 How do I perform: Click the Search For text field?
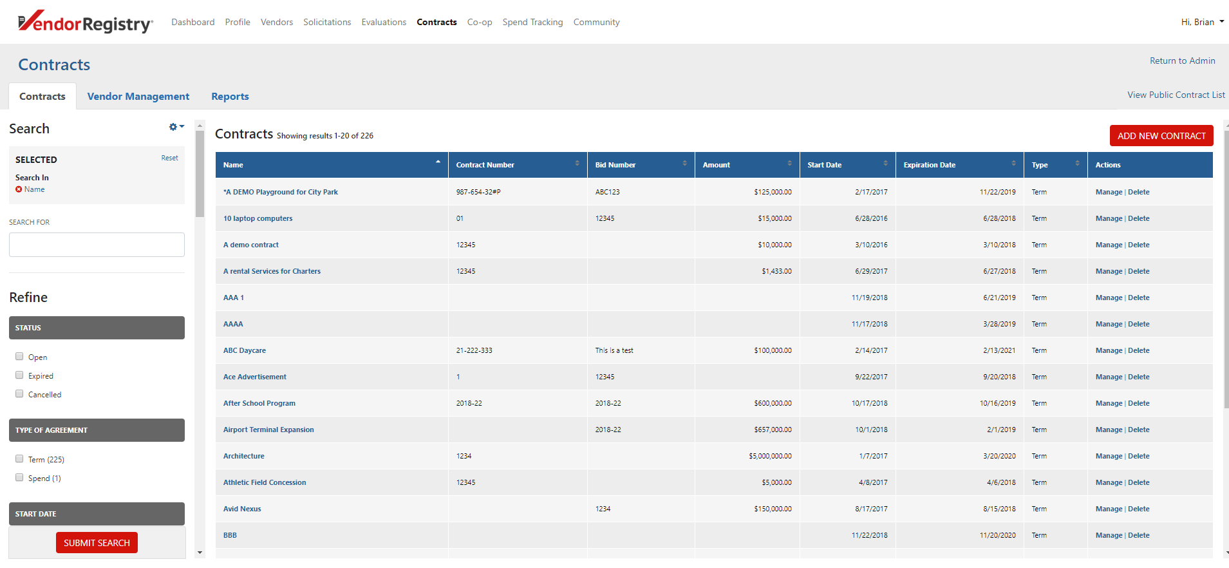coord(97,245)
